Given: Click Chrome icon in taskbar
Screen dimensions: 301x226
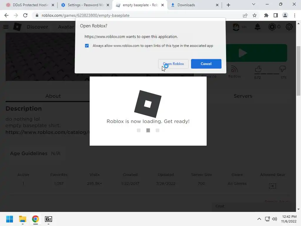Looking at the screenshot, I should (x=36, y=219).
